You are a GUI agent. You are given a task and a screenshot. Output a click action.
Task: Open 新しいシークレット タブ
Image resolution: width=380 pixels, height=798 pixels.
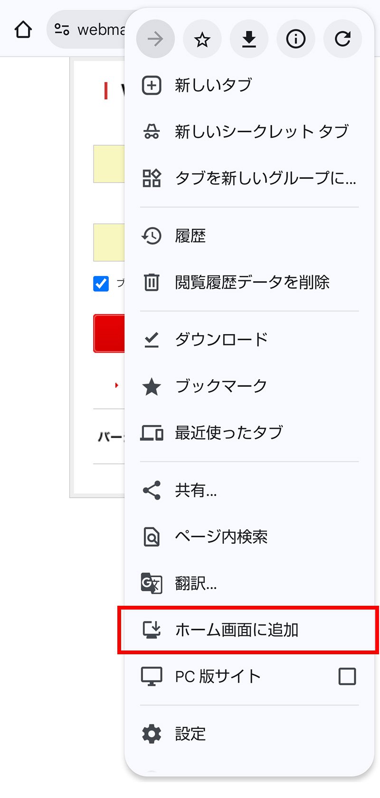coord(261,131)
